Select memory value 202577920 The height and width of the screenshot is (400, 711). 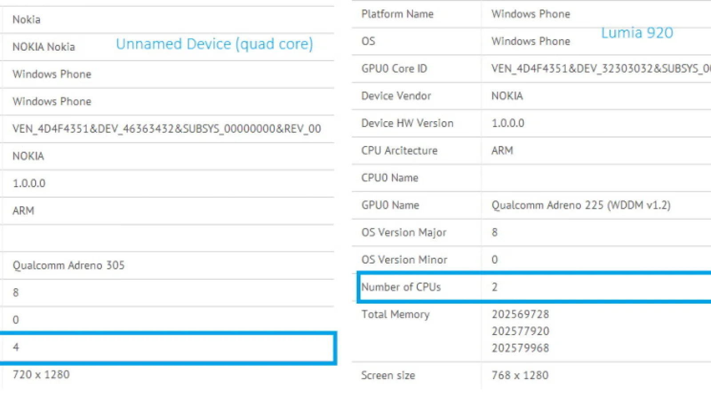click(x=520, y=331)
